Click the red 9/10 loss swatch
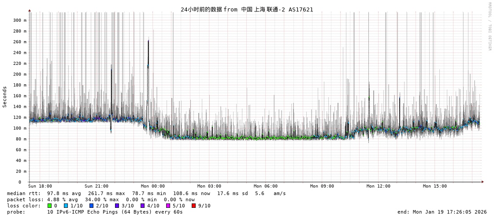 [x=193, y=206]
